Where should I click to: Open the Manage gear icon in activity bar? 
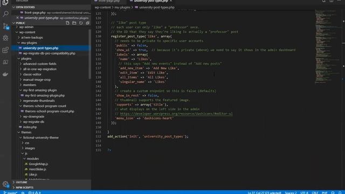click(5, 184)
